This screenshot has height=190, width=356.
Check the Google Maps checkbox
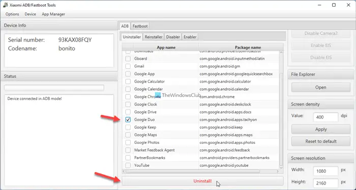[x=128, y=135]
